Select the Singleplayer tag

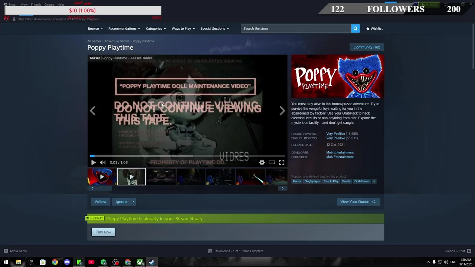[x=312, y=181]
